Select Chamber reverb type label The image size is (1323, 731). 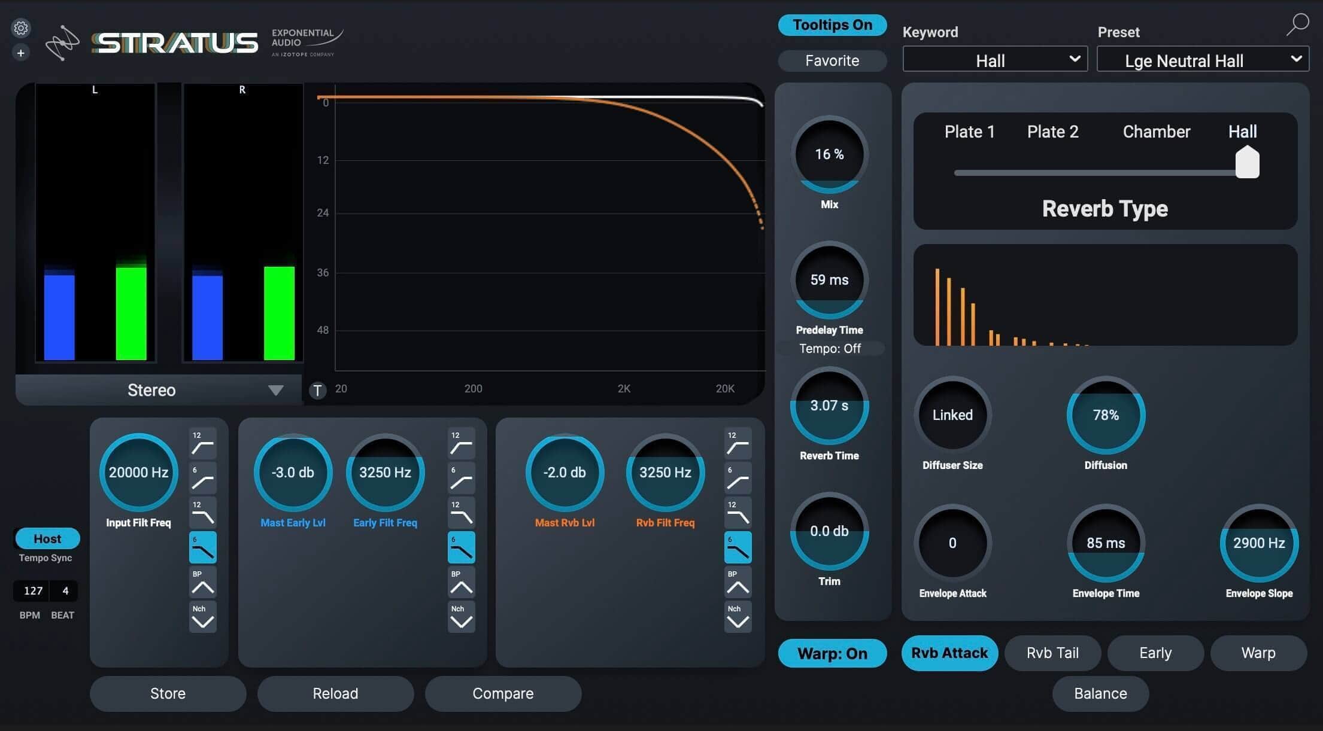coord(1156,132)
